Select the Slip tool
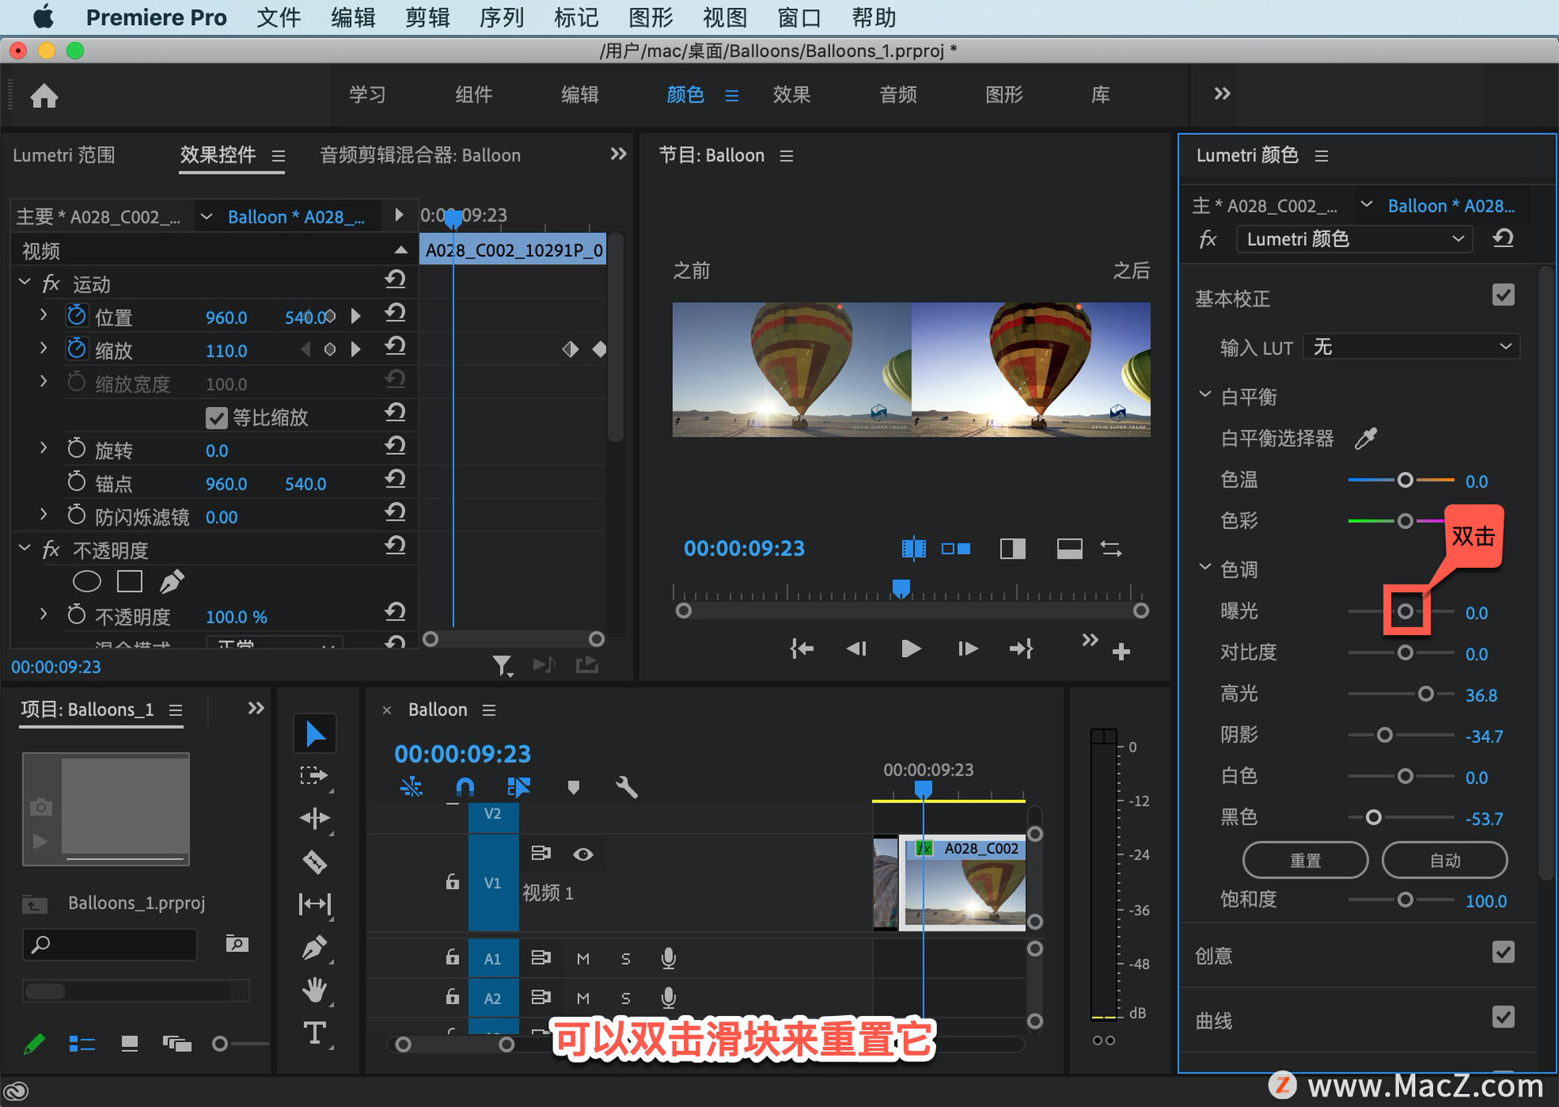 (x=314, y=904)
